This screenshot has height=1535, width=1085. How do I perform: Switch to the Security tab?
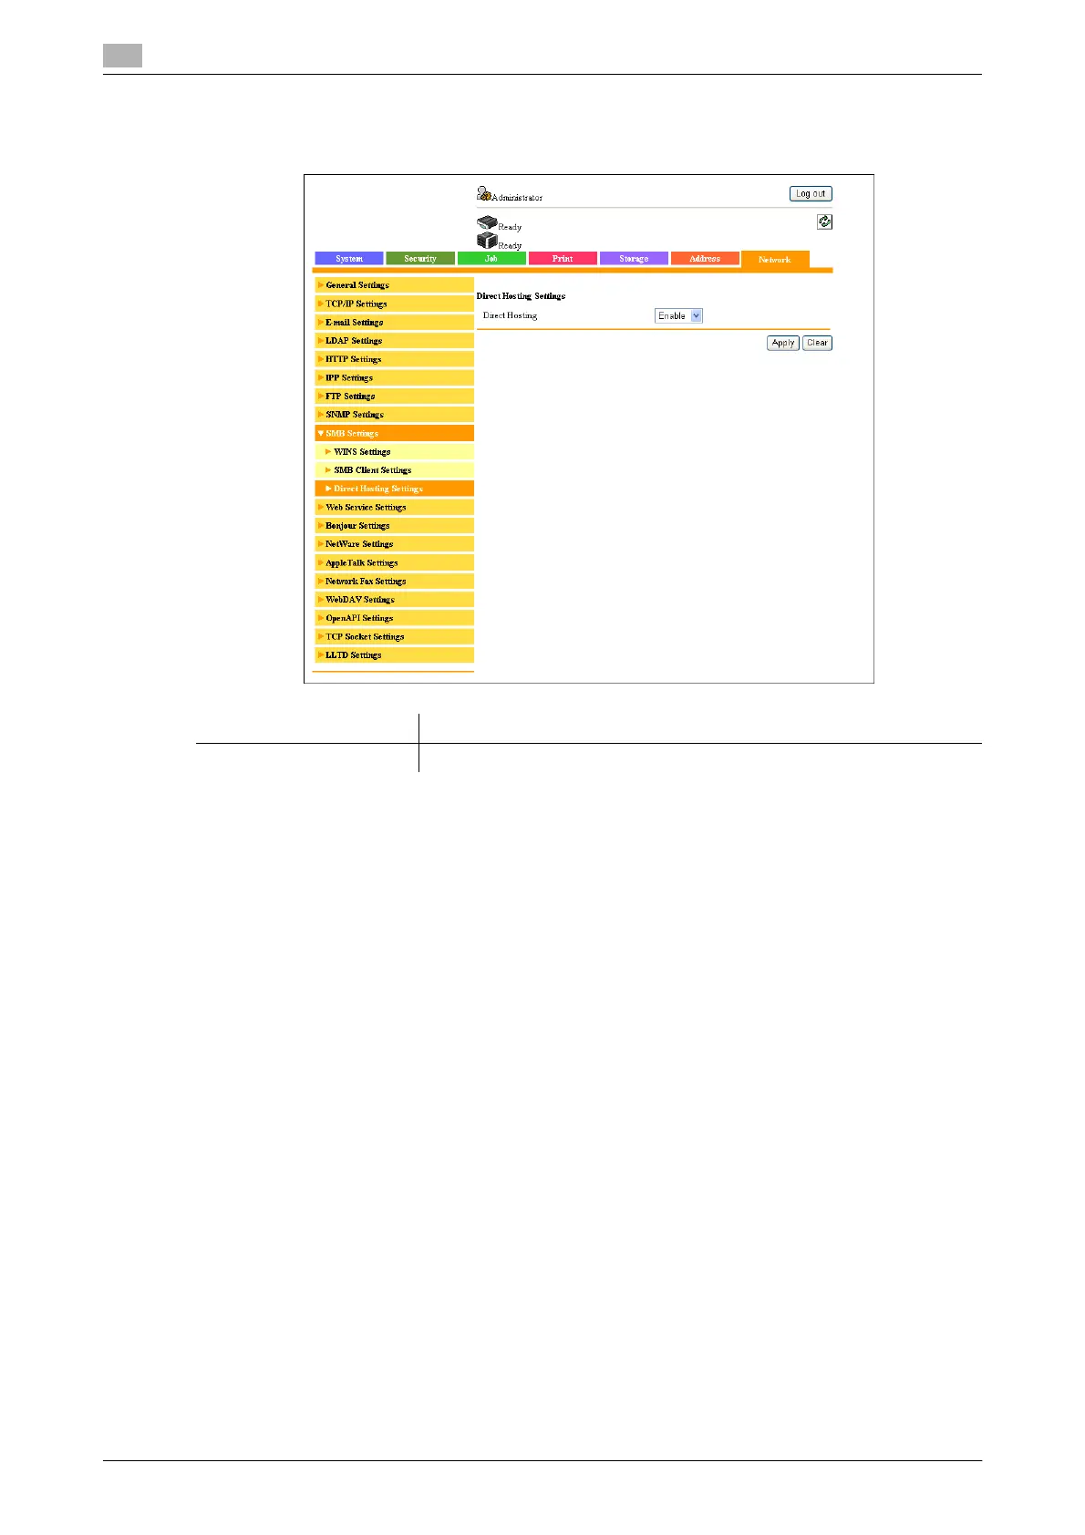420,259
